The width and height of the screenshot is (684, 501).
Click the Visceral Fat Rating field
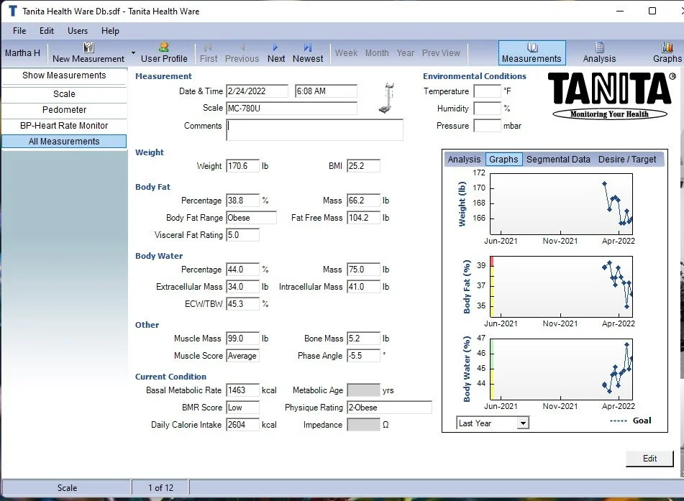pos(242,235)
